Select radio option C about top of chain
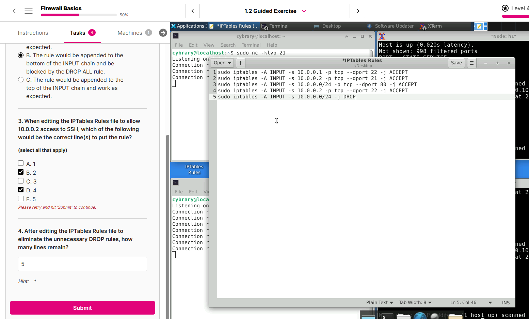 (x=21, y=80)
